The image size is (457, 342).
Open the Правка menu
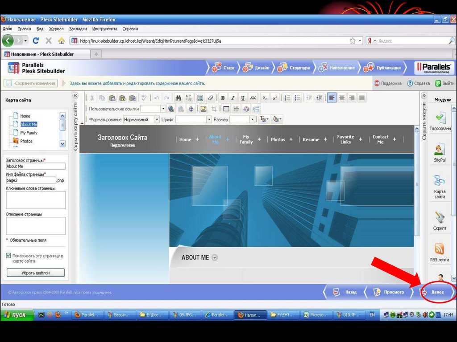(24, 29)
